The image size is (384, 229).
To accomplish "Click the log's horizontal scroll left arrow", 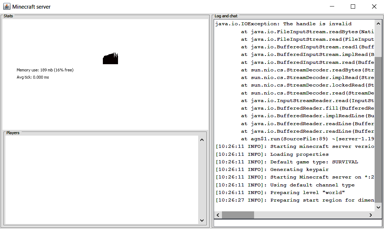I will coord(218,215).
